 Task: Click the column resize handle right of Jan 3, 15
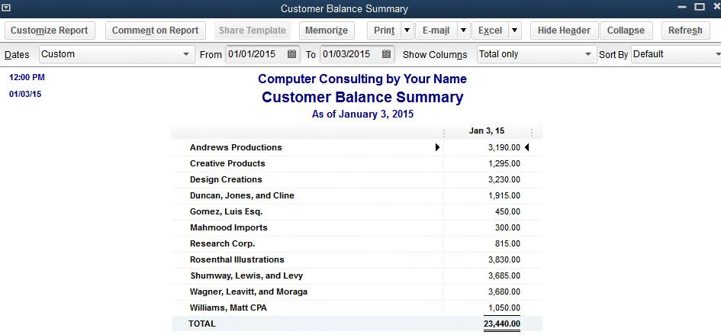(531, 132)
